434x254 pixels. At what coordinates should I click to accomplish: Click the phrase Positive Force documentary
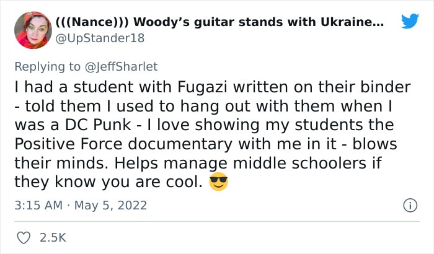123,144
